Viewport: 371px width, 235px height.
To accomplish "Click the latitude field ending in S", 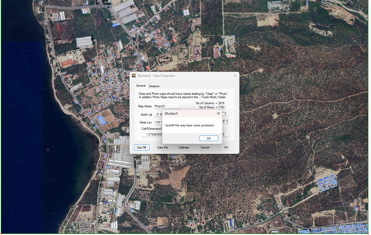I will pos(226,113).
